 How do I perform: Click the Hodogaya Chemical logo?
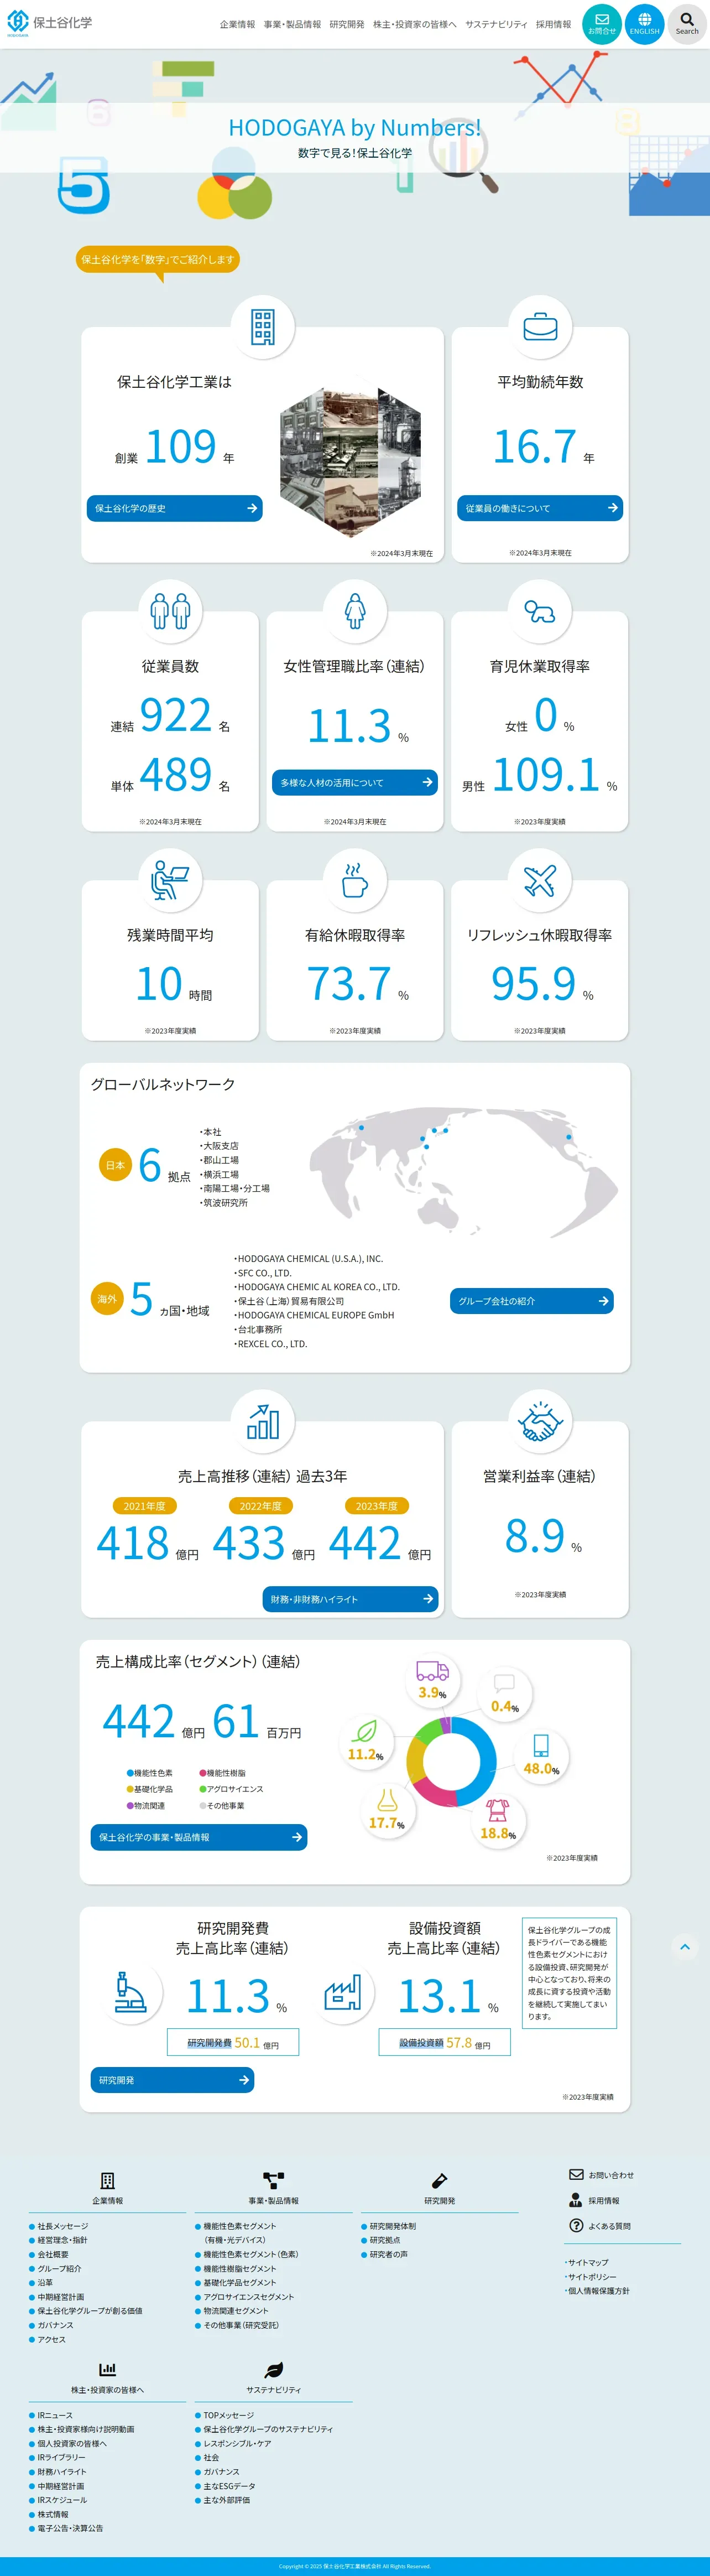[49, 23]
